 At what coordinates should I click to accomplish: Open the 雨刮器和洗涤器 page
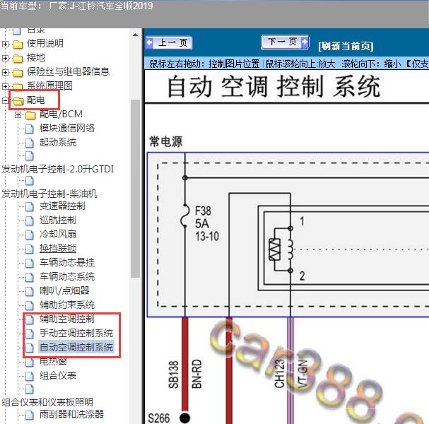click(71, 414)
